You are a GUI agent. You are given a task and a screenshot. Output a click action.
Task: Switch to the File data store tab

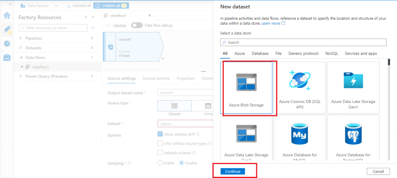(x=278, y=54)
